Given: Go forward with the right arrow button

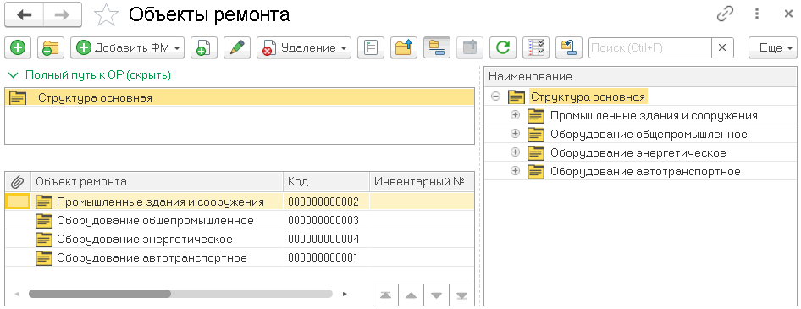Looking at the screenshot, I should click(63, 14).
